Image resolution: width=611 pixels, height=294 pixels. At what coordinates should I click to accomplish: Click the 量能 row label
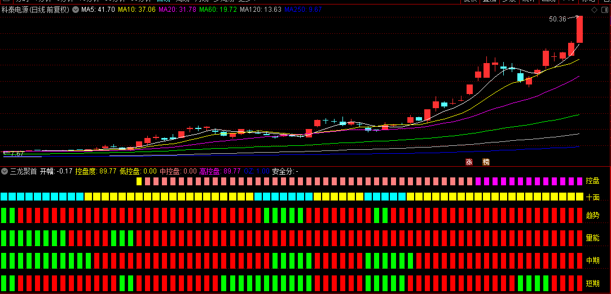tap(593, 238)
